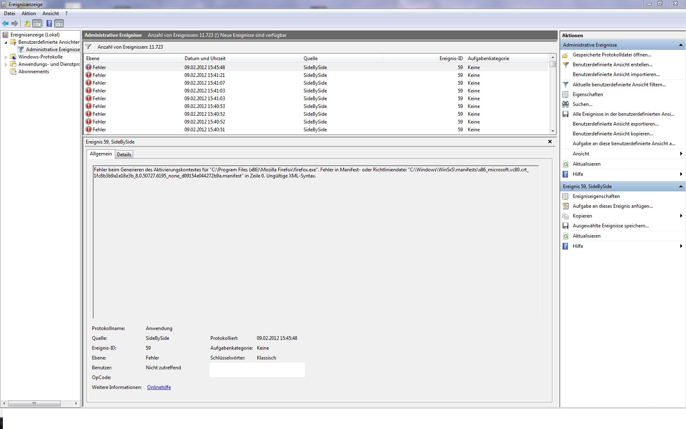
Task: Click Aktualisieren under Administrative Ereignisse
Action: [x=586, y=164]
